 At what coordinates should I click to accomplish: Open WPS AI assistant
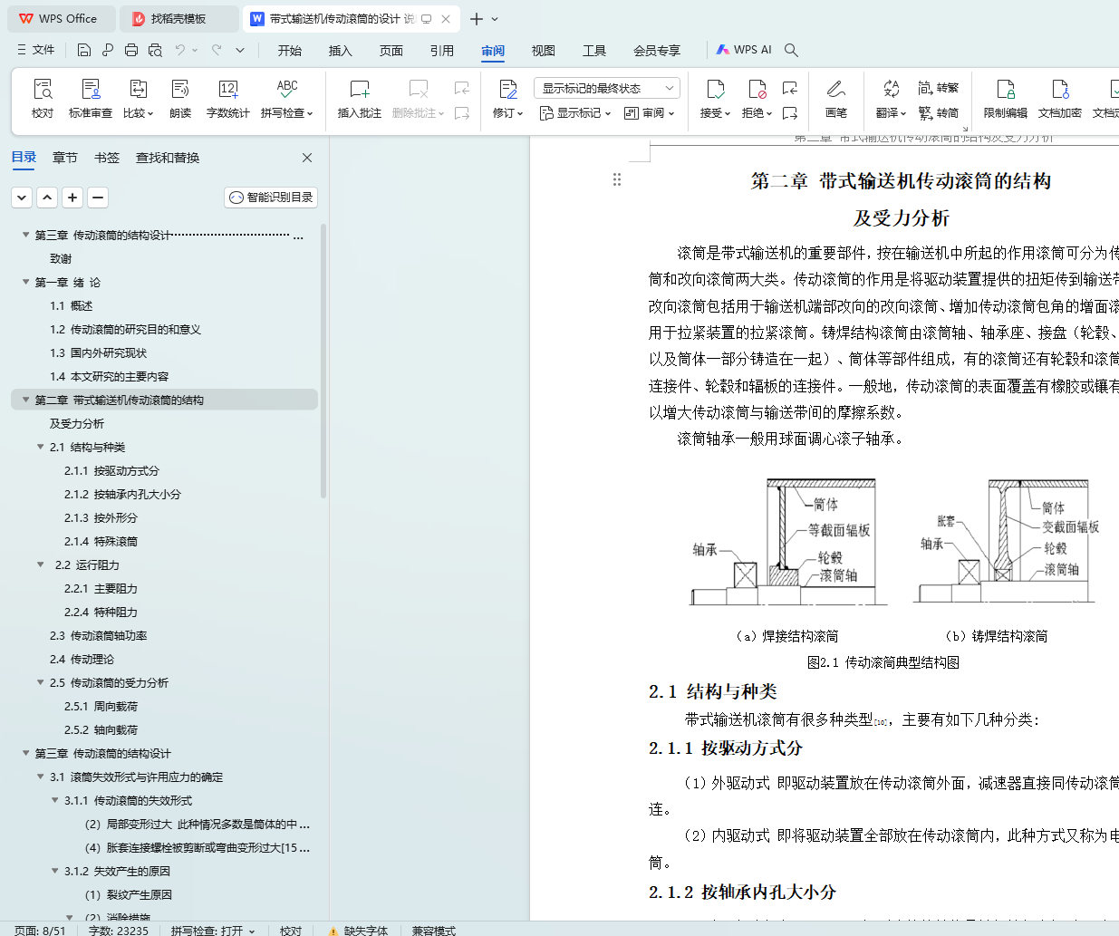click(x=744, y=50)
